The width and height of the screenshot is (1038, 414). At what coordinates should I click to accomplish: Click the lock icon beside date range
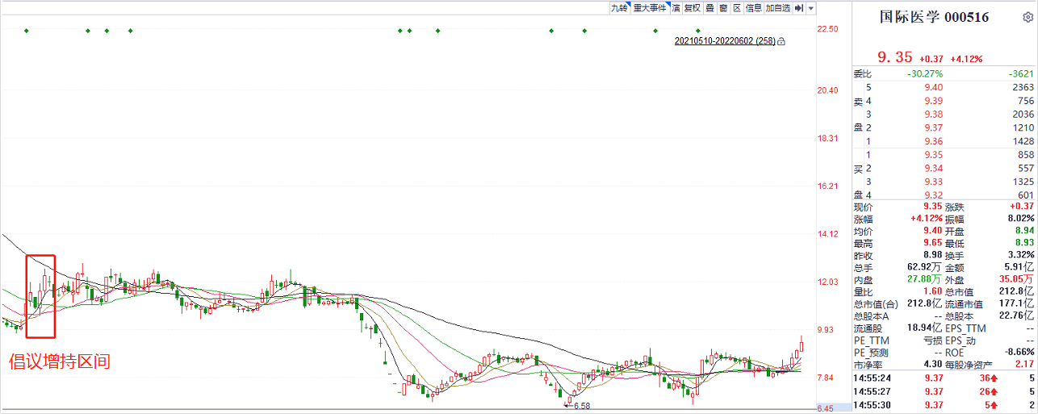coord(781,41)
